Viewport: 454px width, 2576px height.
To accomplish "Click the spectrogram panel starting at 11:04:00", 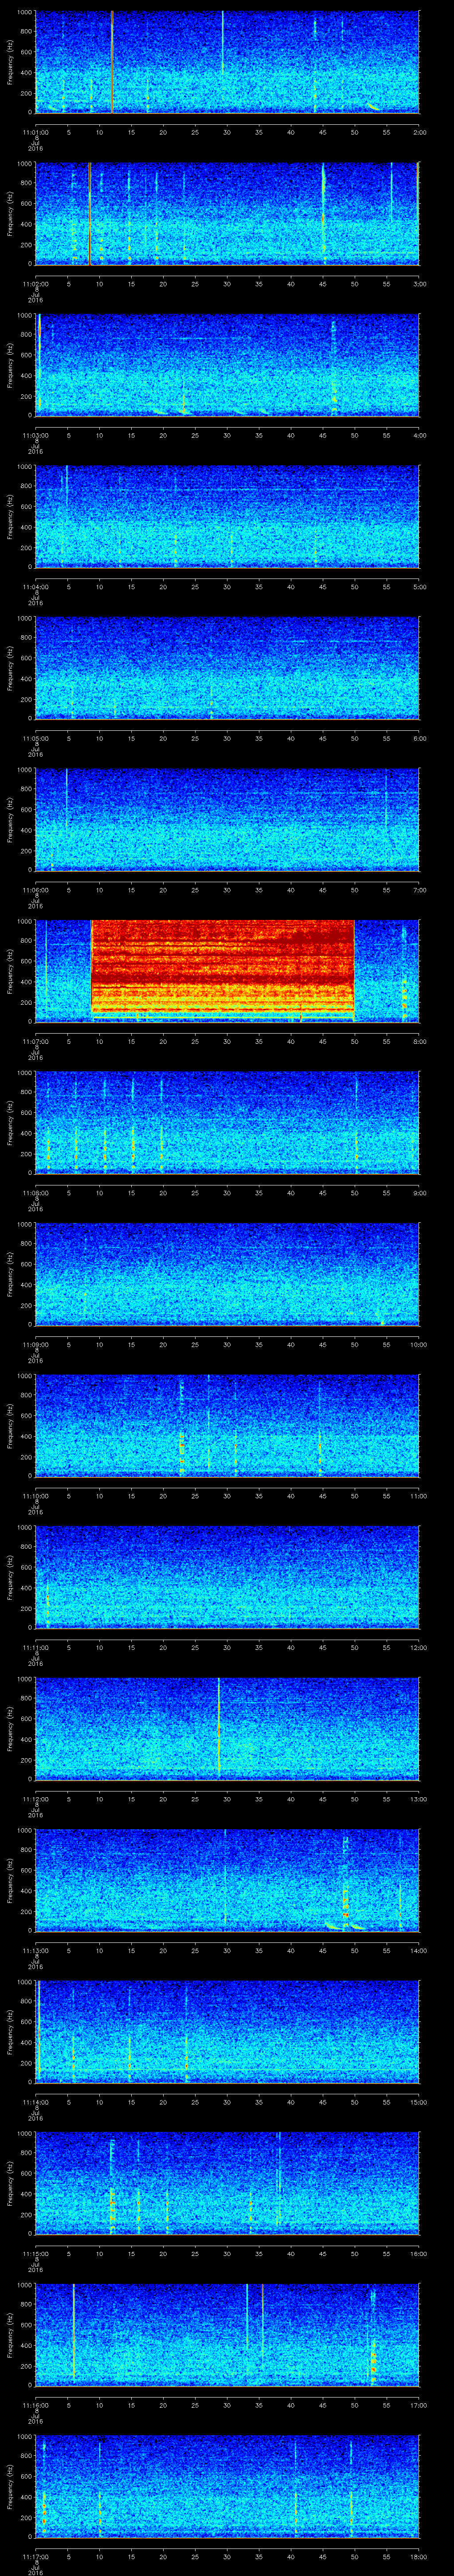I will [227, 517].
